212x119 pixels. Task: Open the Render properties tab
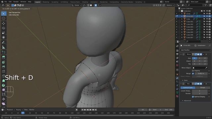click(x=177, y=51)
